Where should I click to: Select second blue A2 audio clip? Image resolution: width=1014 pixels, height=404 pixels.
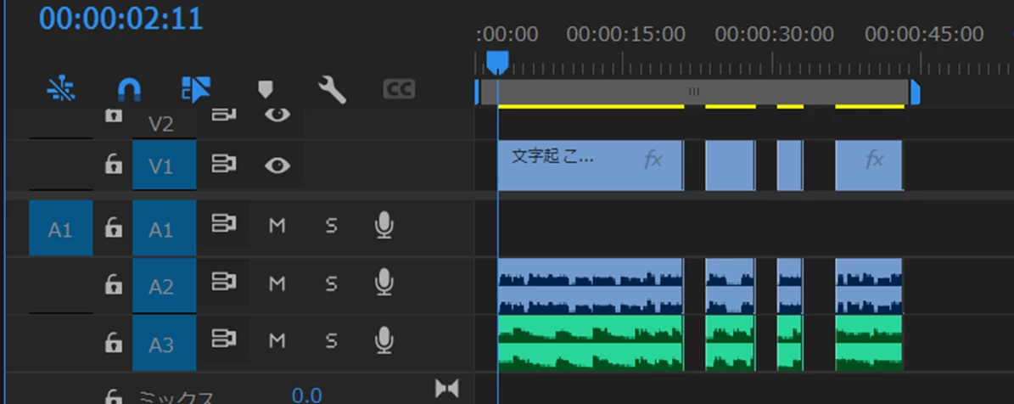click(730, 286)
